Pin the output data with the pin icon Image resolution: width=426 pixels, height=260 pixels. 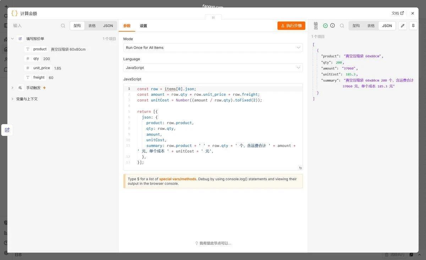(413, 26)
